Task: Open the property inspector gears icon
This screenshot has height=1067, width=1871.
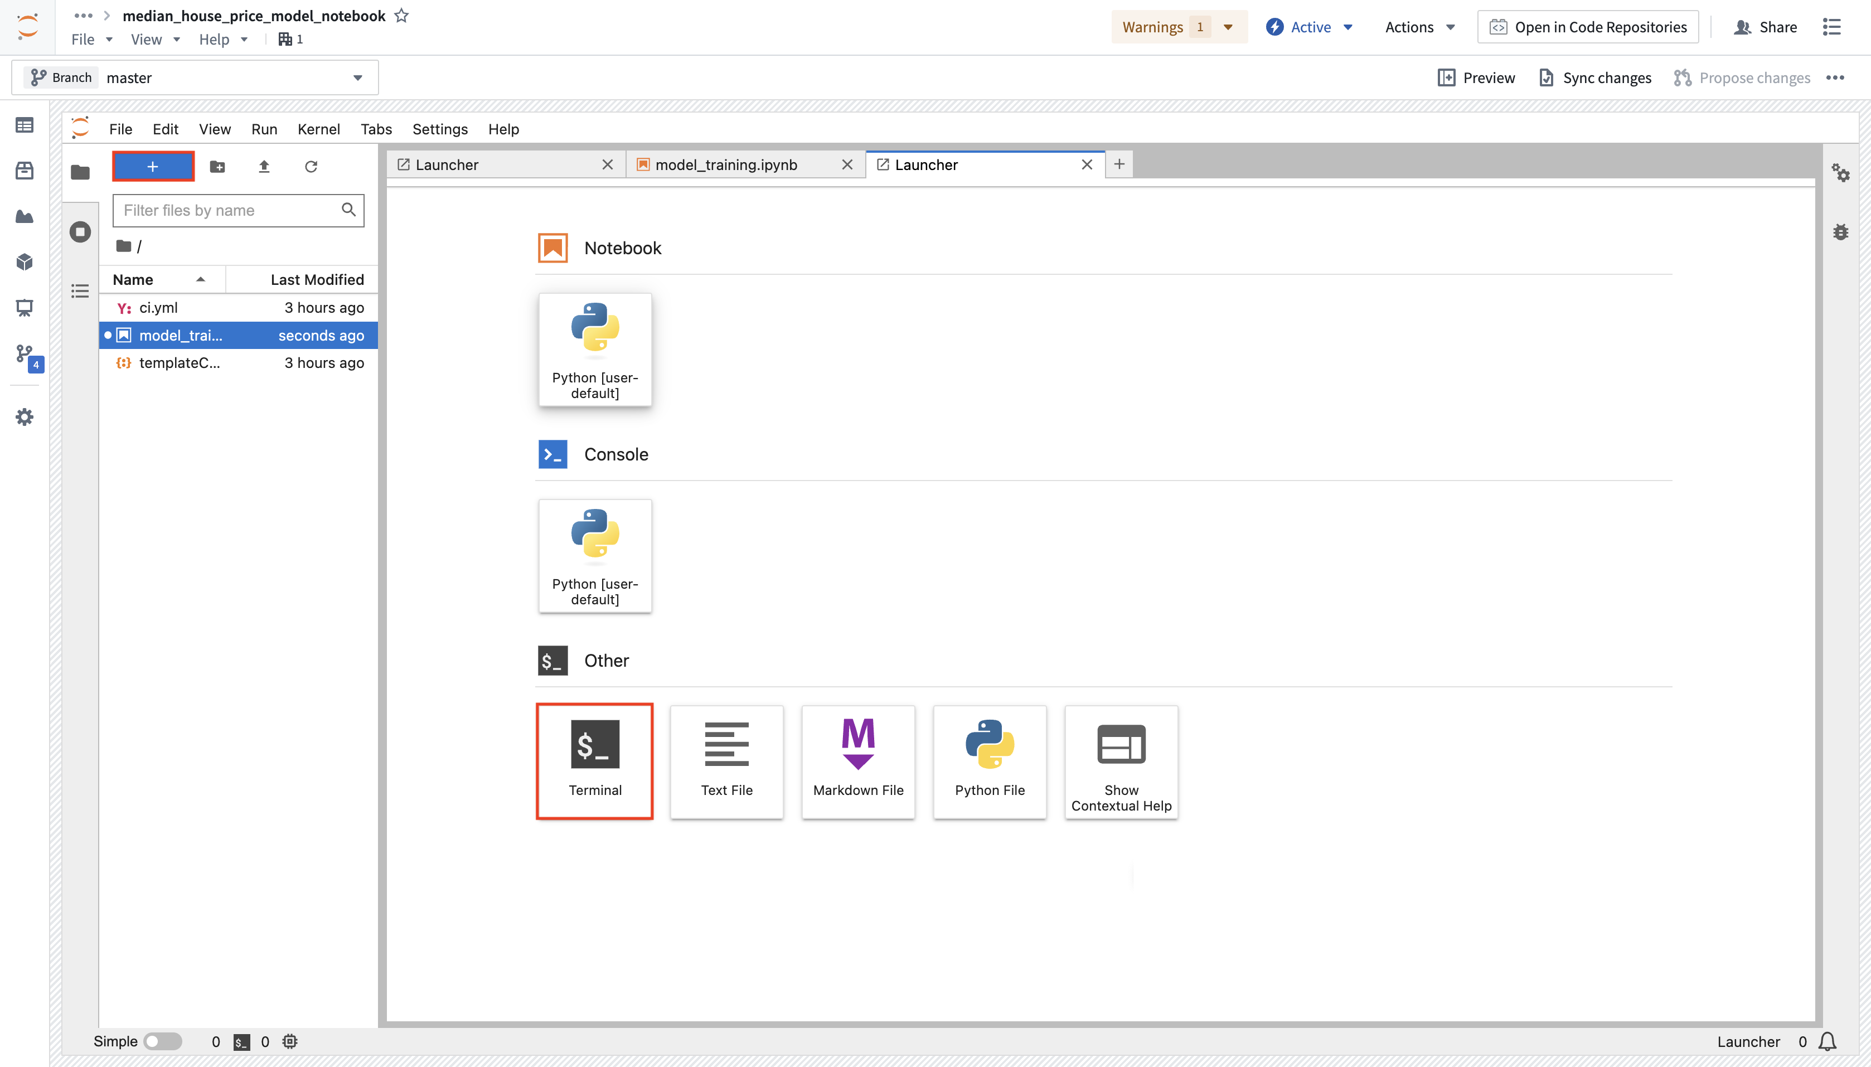Action: 1840,173
